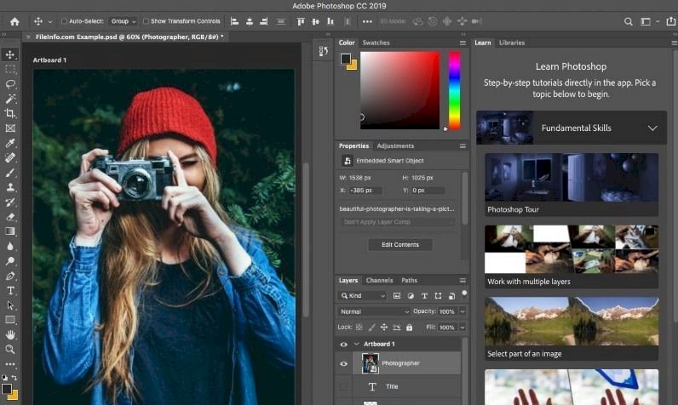Open search with the magnifier icon

[629, 21]
